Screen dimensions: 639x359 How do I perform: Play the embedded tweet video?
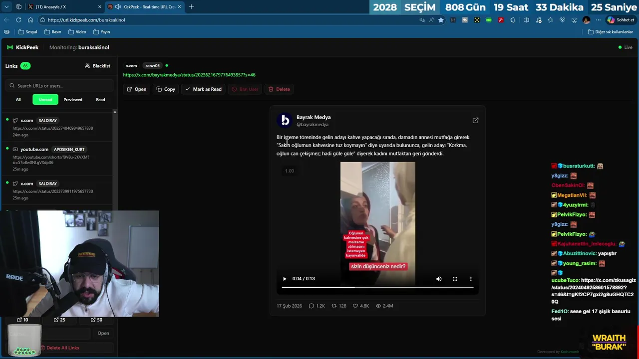pos(285,279)
